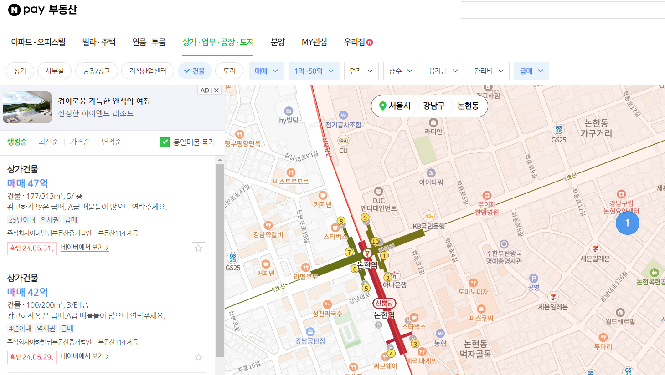Toggle the 사무실 filter chip
Screen dimensions: 665x375
(54, 71)
